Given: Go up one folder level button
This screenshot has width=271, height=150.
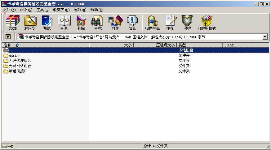Looking at the screenshot, I should (x=8, y=37).
